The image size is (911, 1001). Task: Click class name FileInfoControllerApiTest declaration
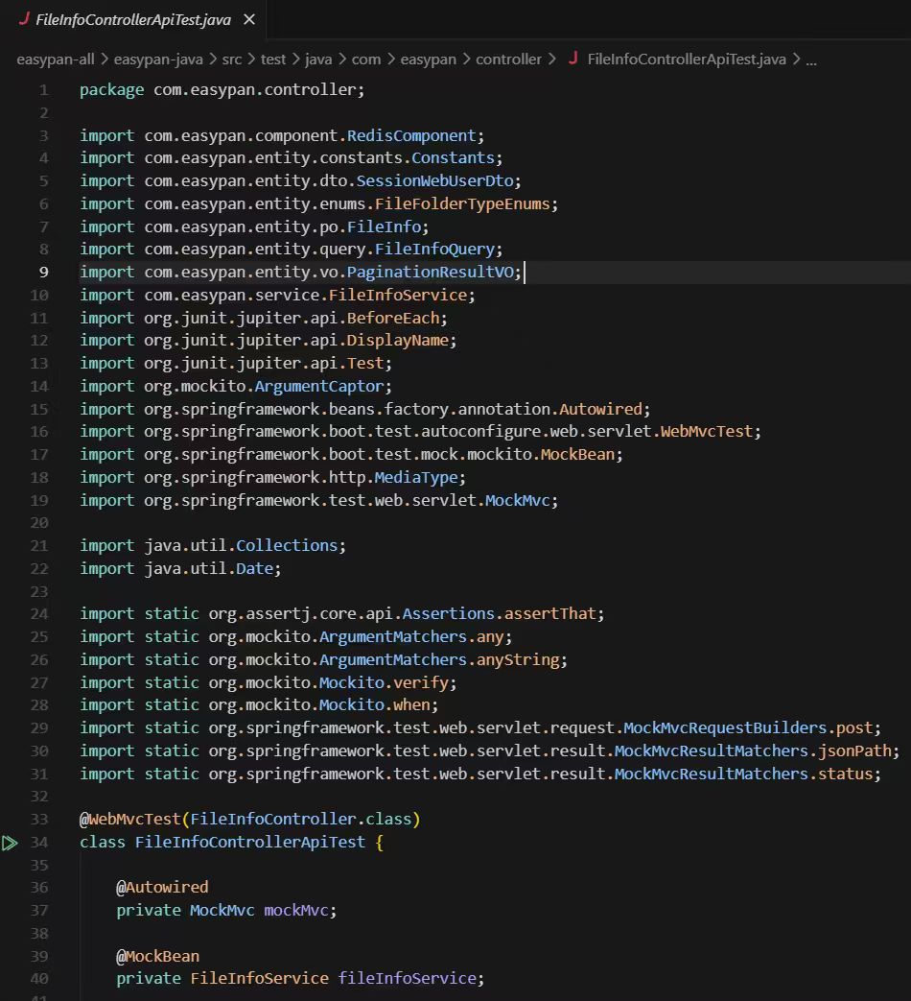coord(250,843)
